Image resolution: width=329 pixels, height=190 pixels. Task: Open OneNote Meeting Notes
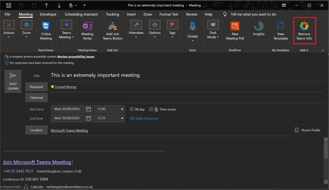tap(87, 31)
